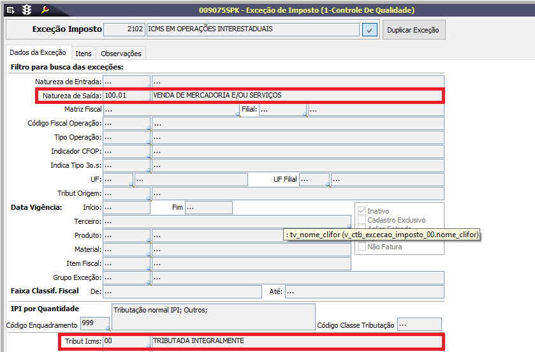535x352 pixels.
Task: Click the UF code field
Action: tap(118, 179)
